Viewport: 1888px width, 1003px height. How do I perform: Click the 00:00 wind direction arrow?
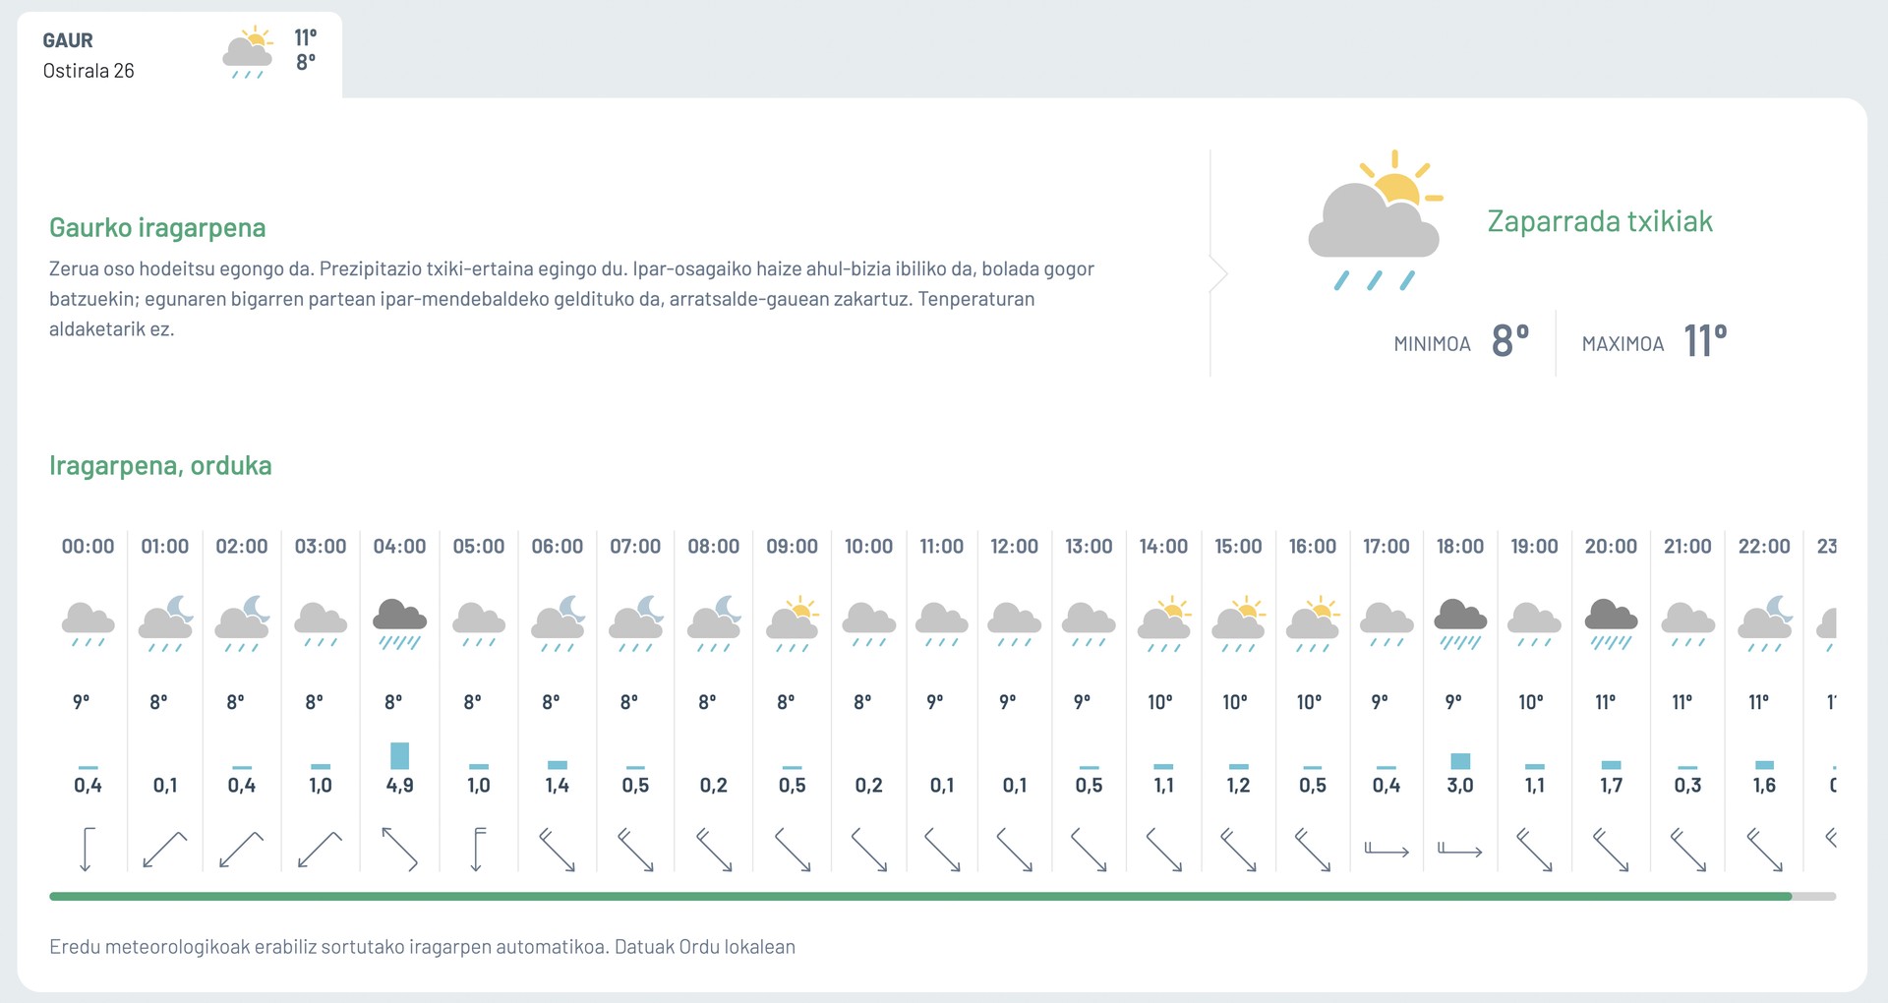click(87, 850)
